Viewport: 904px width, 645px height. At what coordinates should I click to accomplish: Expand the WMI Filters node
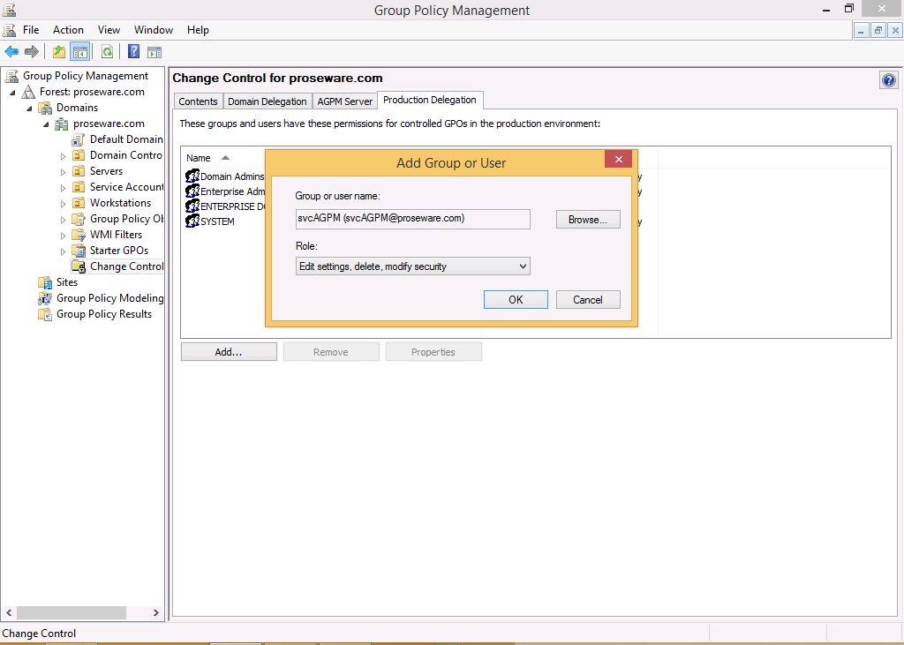(64, 236)
